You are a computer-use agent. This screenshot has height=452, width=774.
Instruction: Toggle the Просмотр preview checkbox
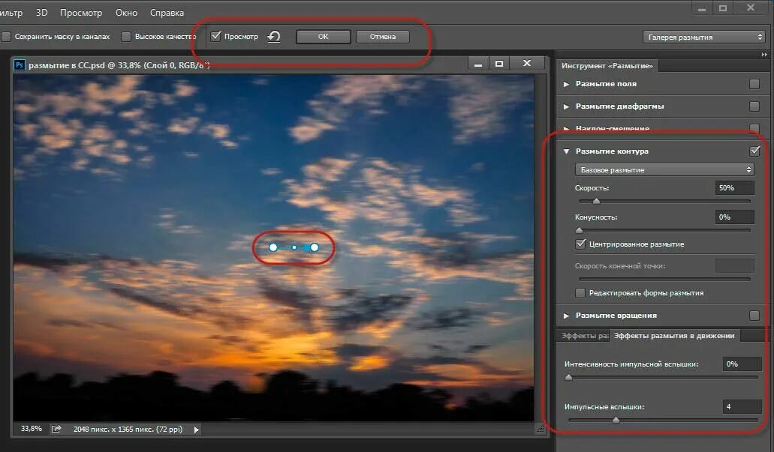215,36
